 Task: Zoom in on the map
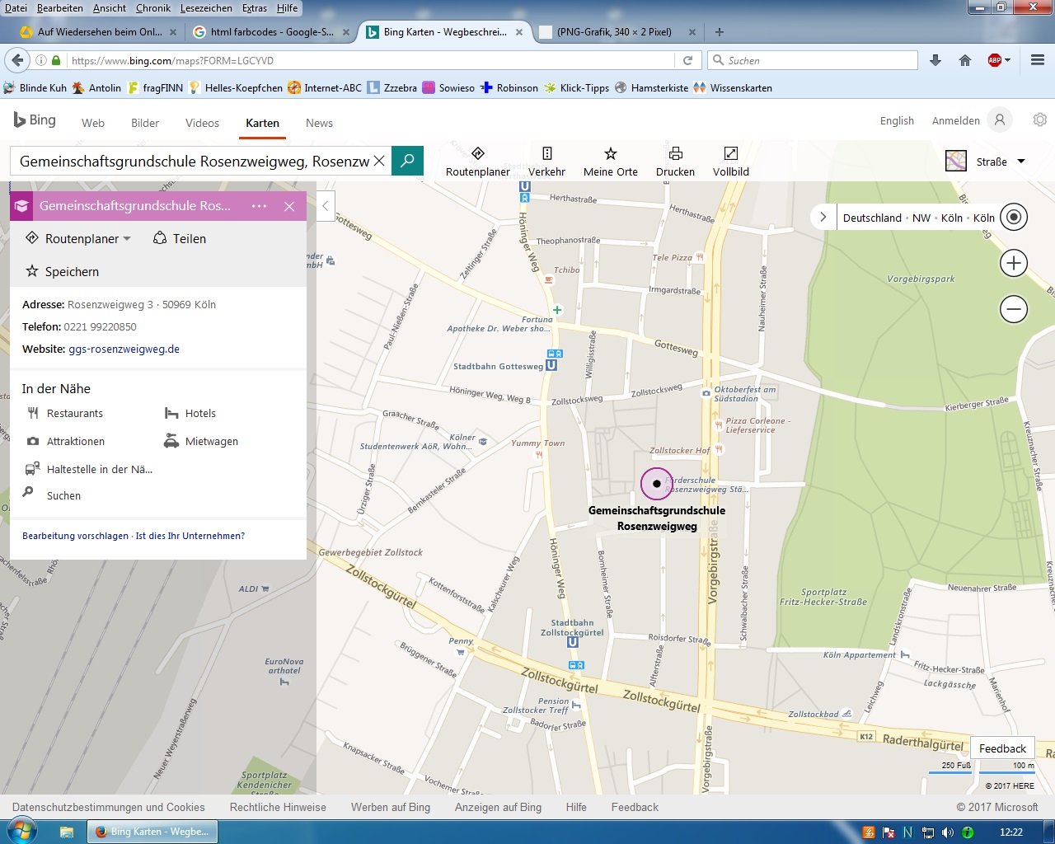coord(1014,264)
